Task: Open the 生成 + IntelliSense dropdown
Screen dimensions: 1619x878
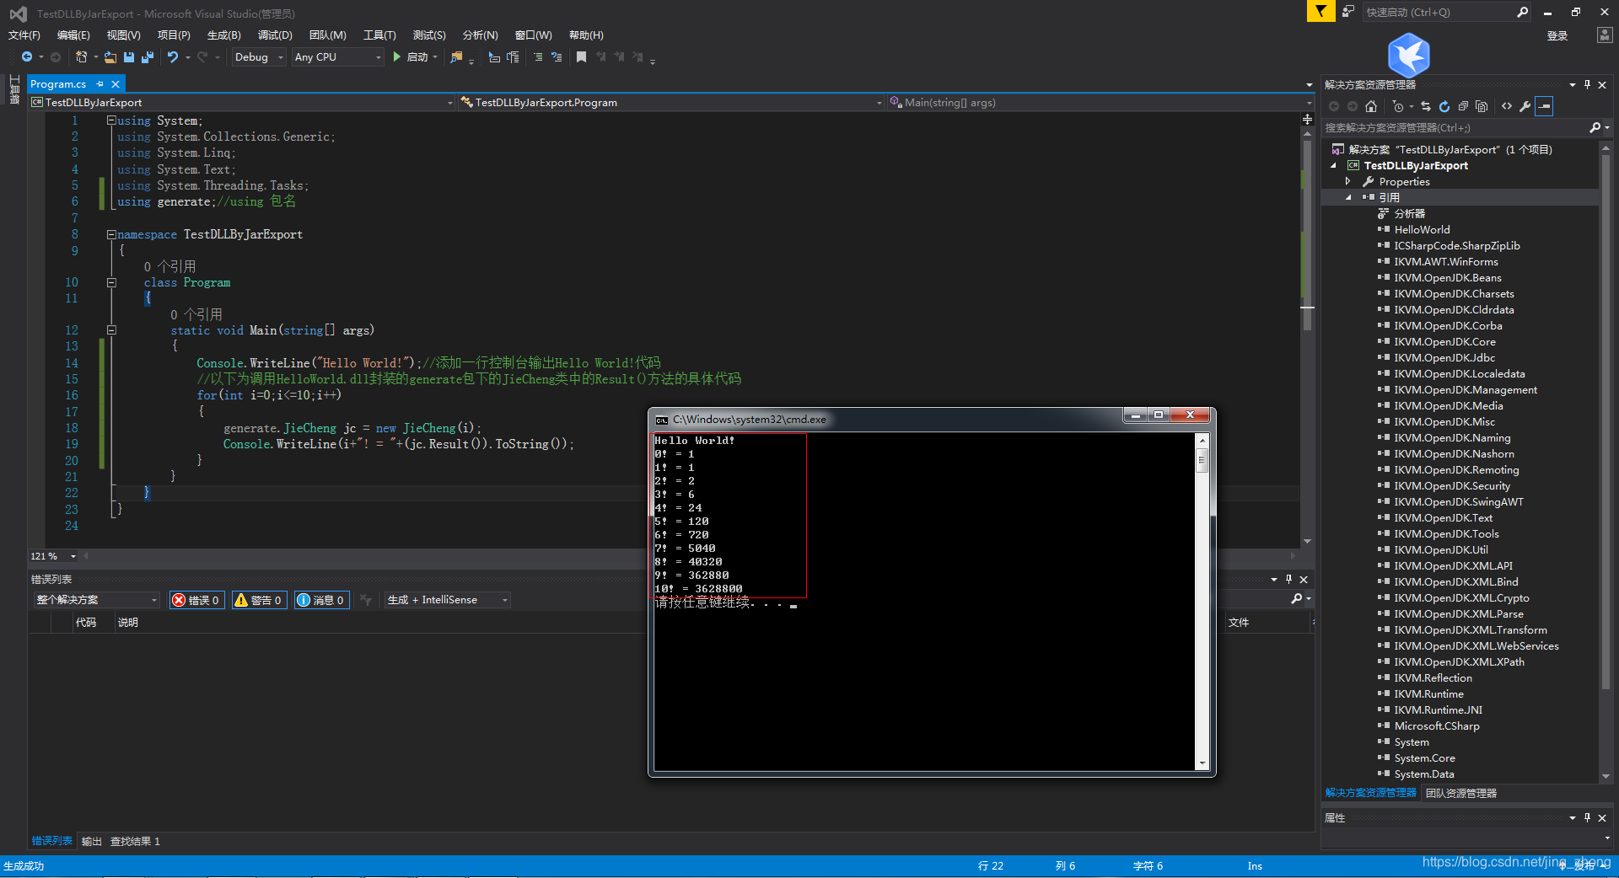Action: (448, 600)
